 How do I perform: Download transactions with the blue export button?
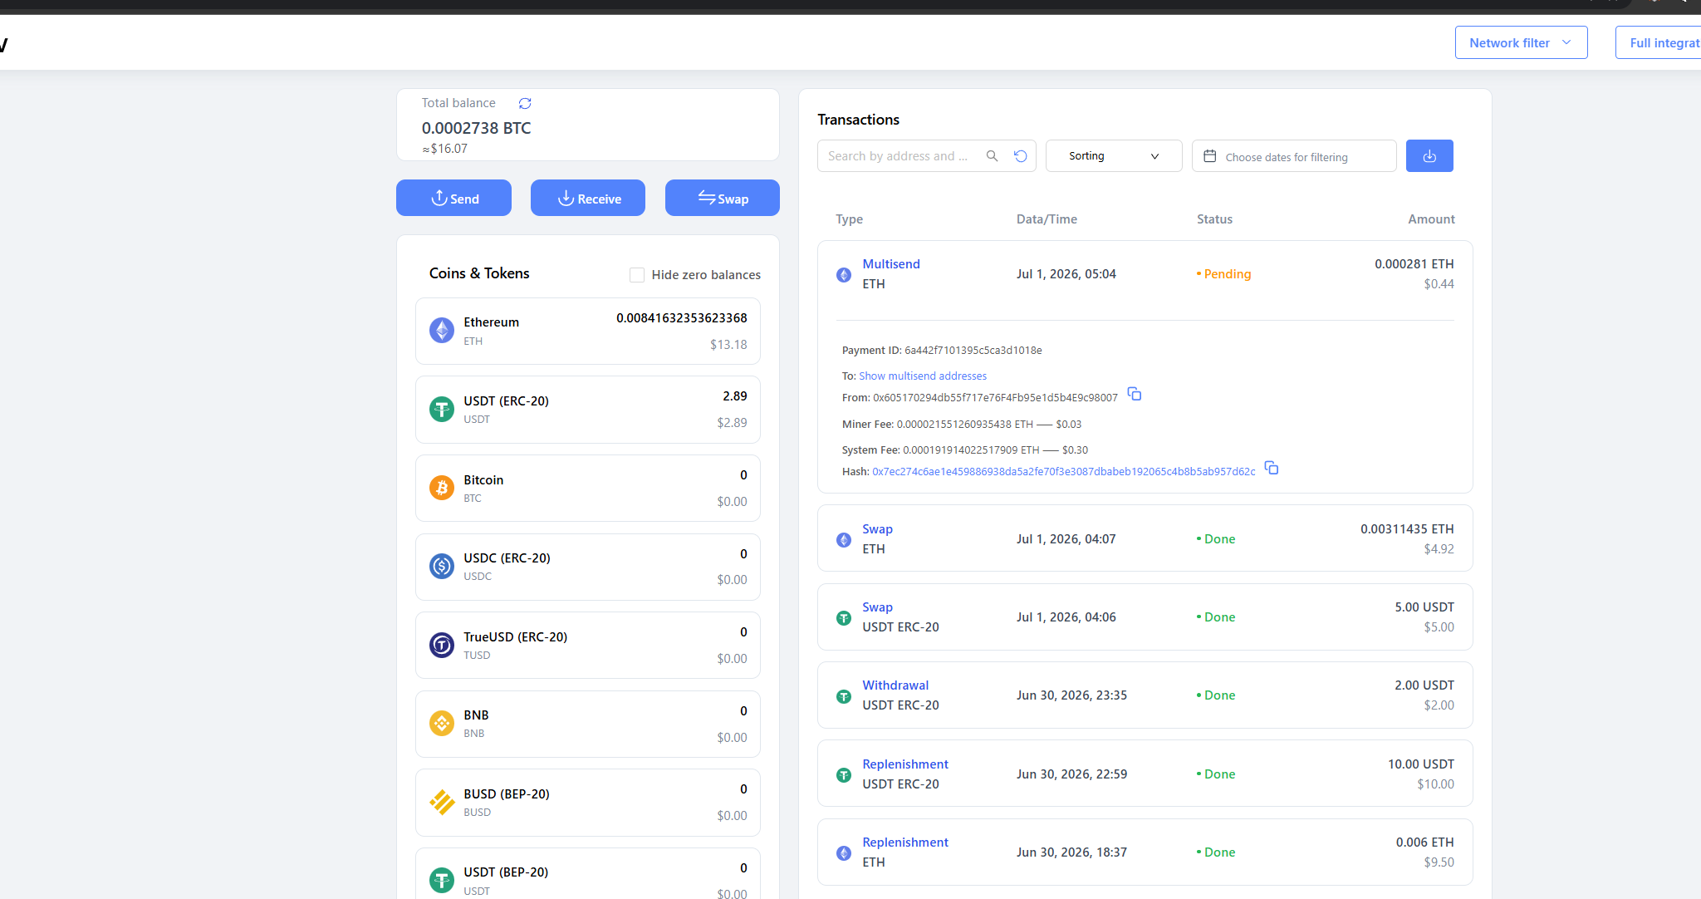[x=1429, y=156]
